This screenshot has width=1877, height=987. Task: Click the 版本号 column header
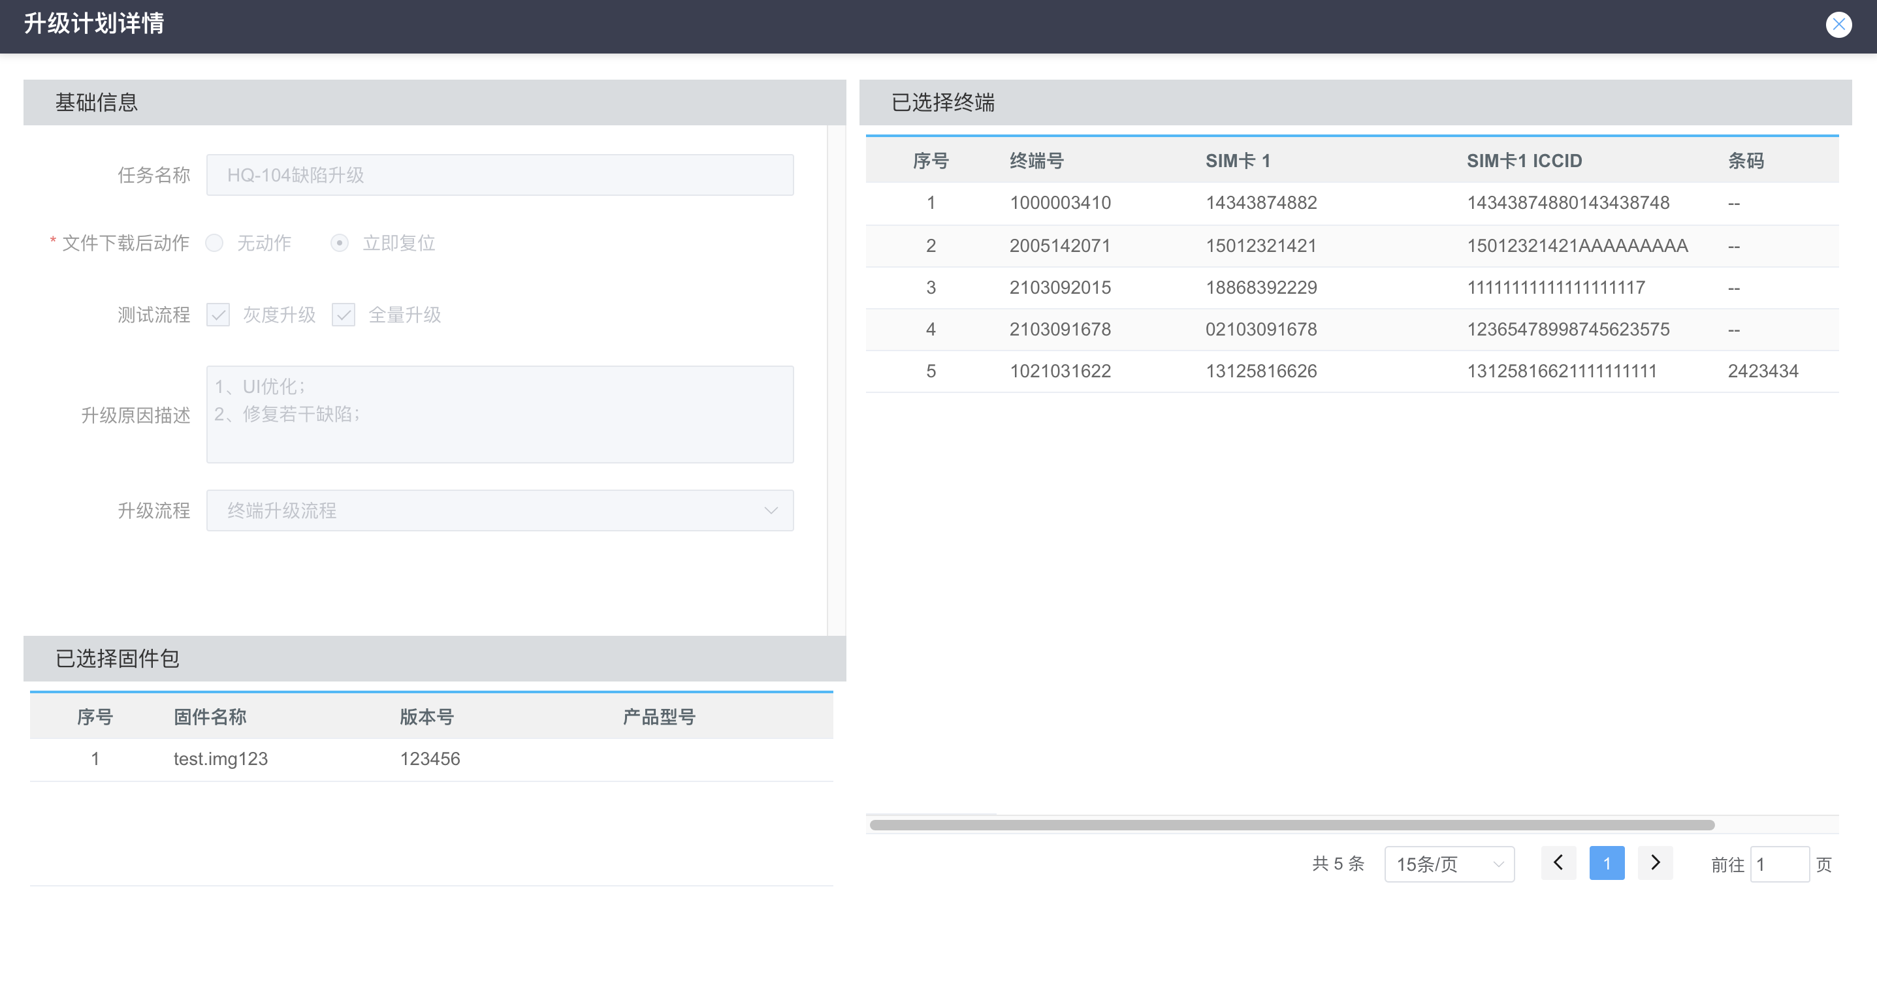427,717
